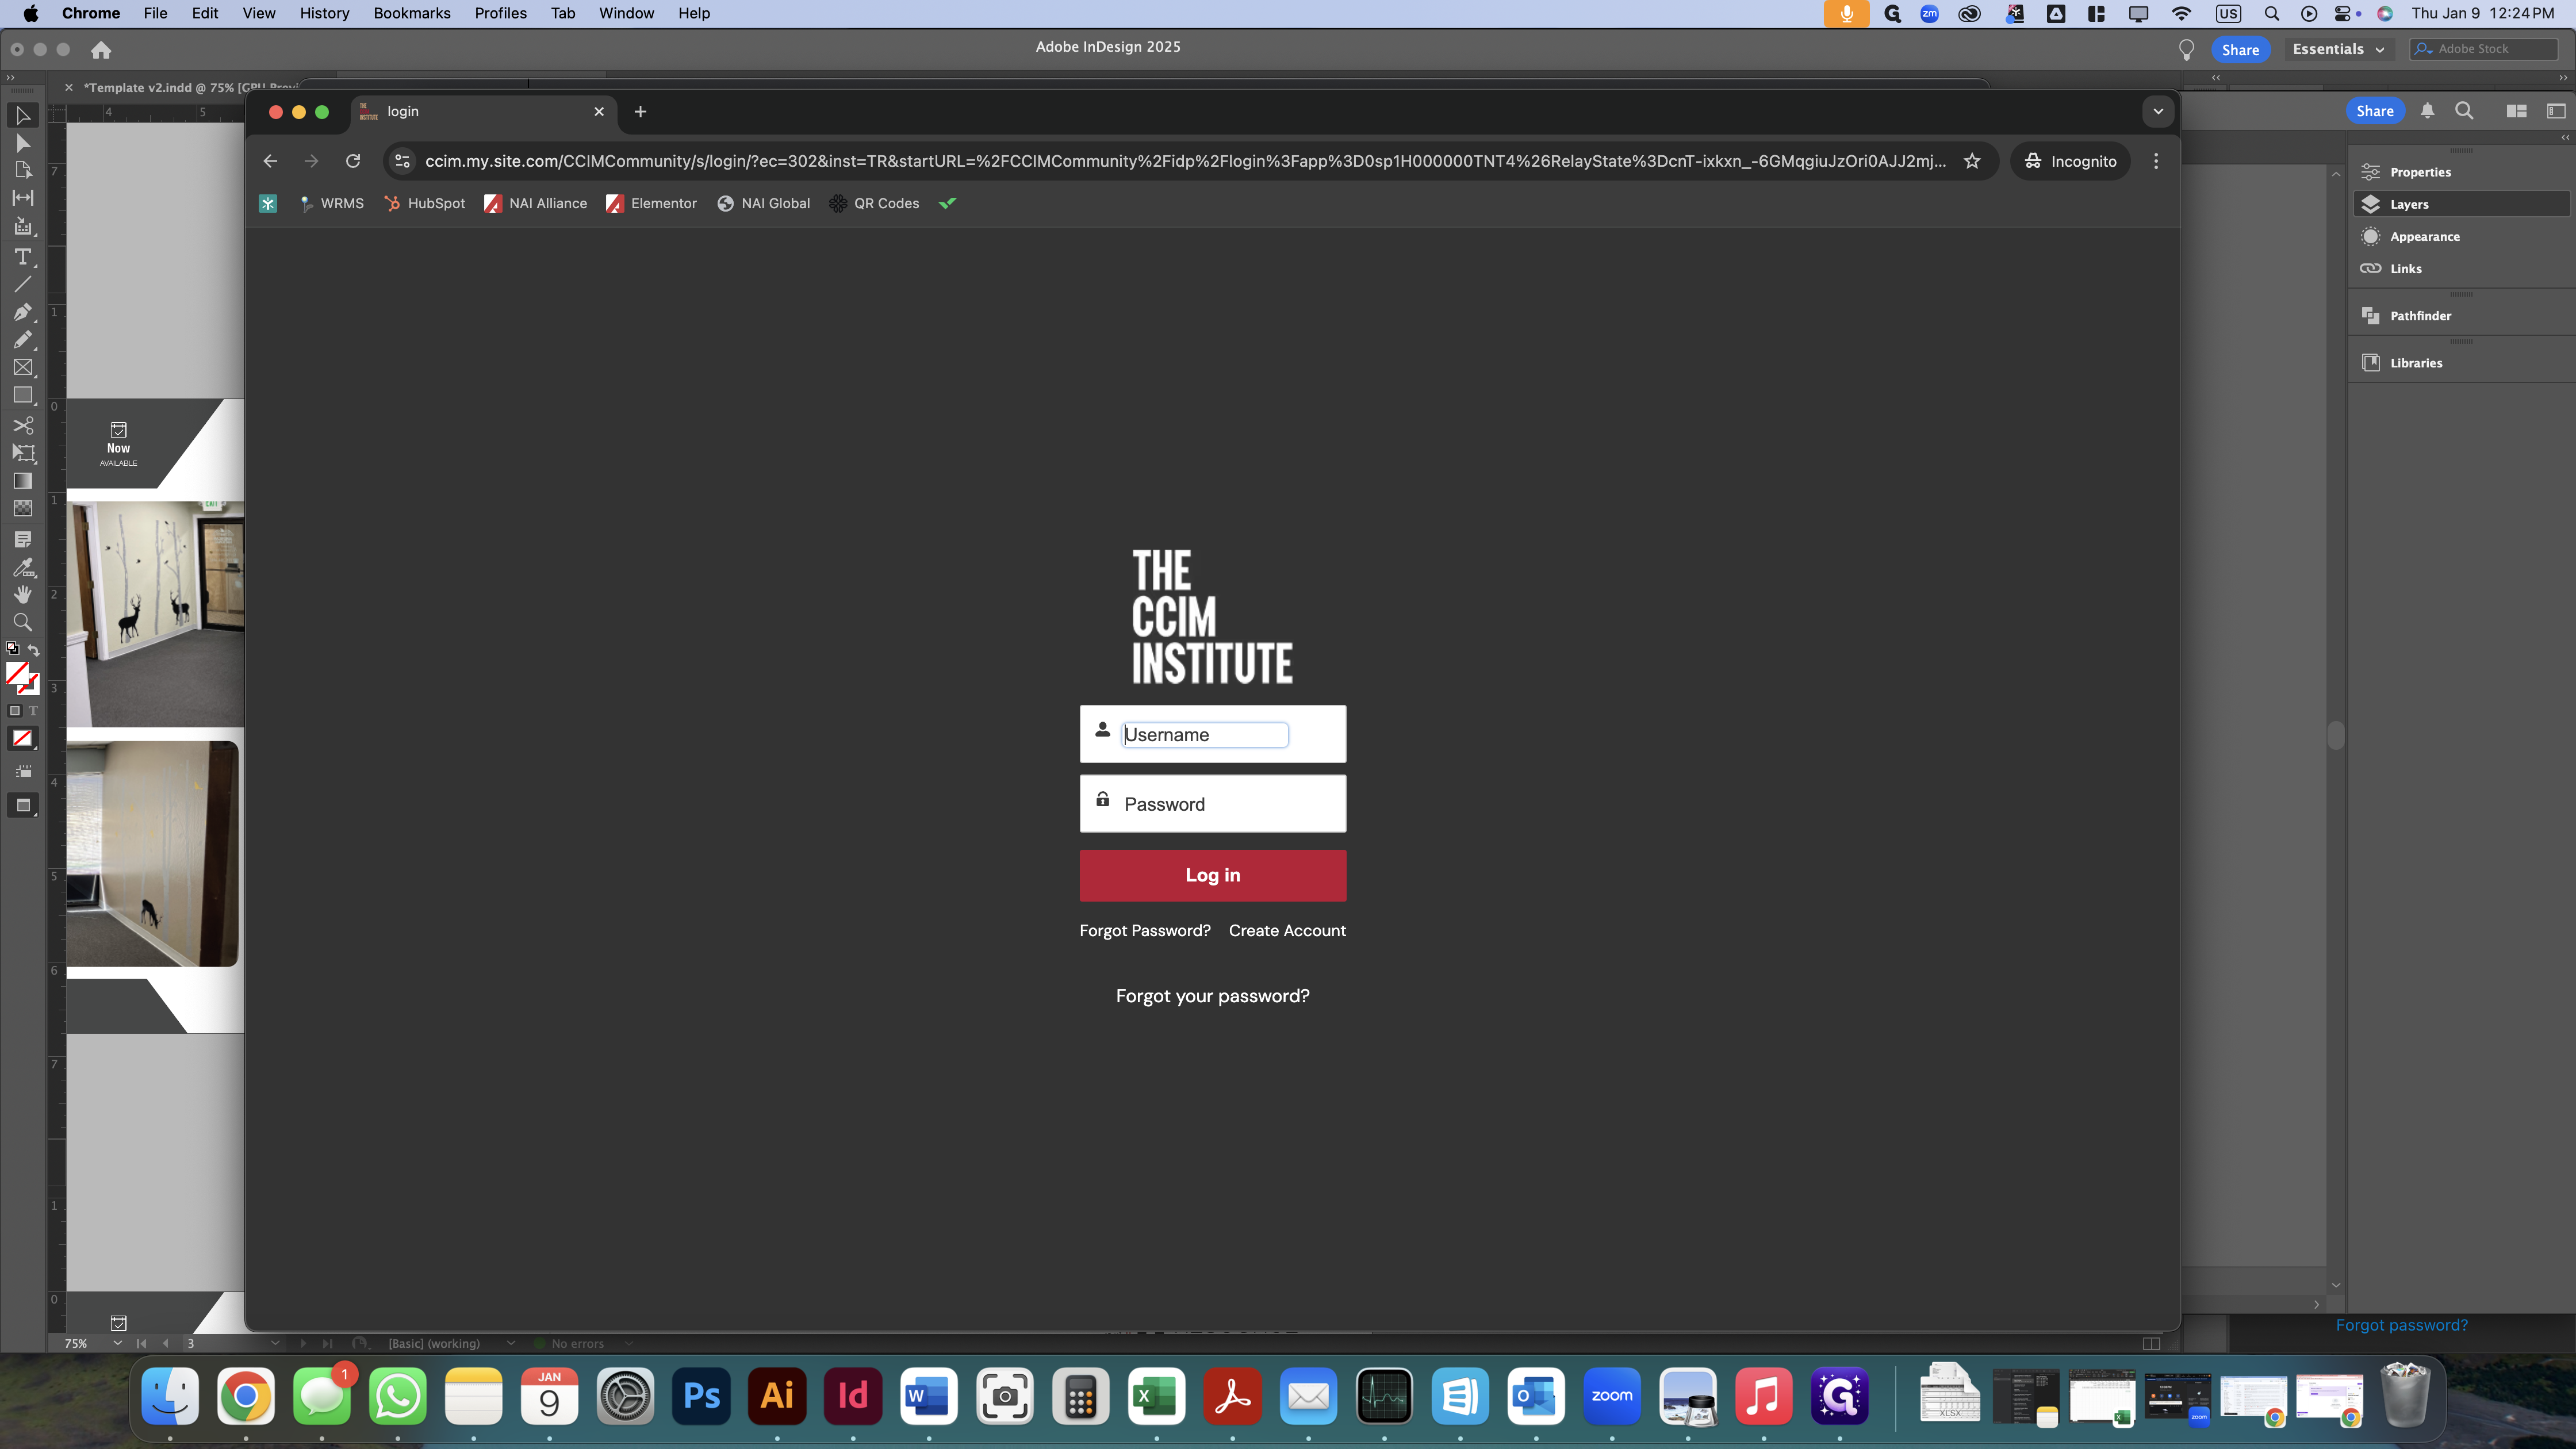
Task: Select the Gap tool
Action: [22, 198]
